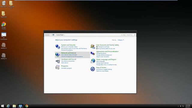Click the Hardware and Sound printer icon

point(58,61)
